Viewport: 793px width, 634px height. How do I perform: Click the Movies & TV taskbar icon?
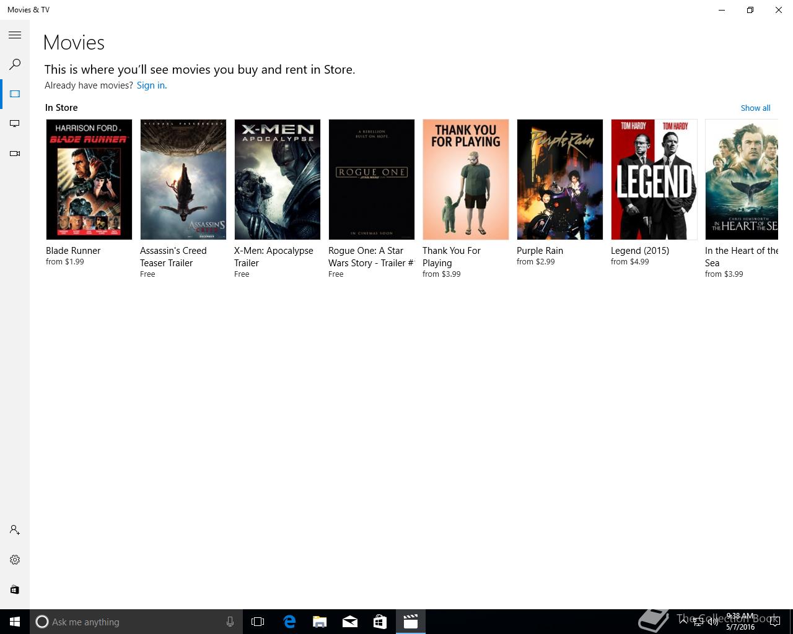click(x=411, y=622)
